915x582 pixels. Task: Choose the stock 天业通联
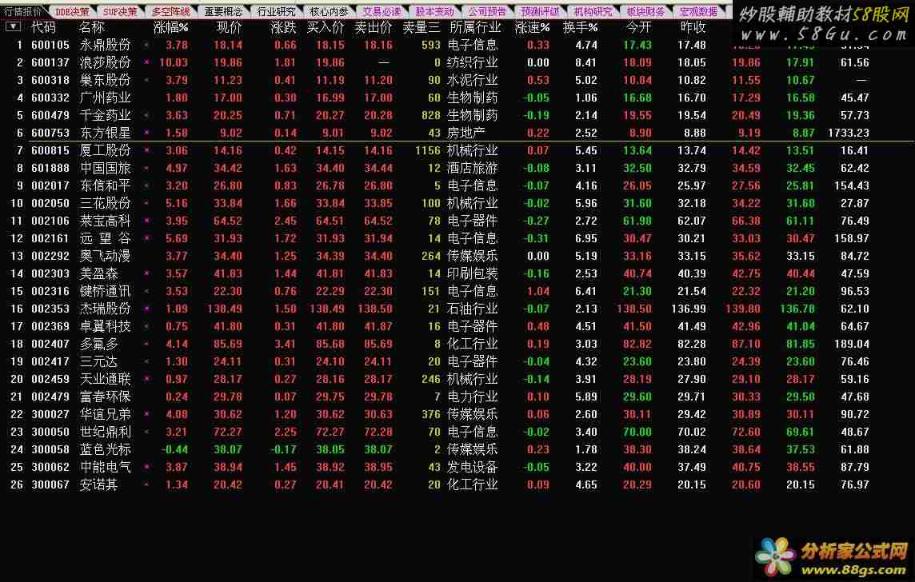coord(105,379)
